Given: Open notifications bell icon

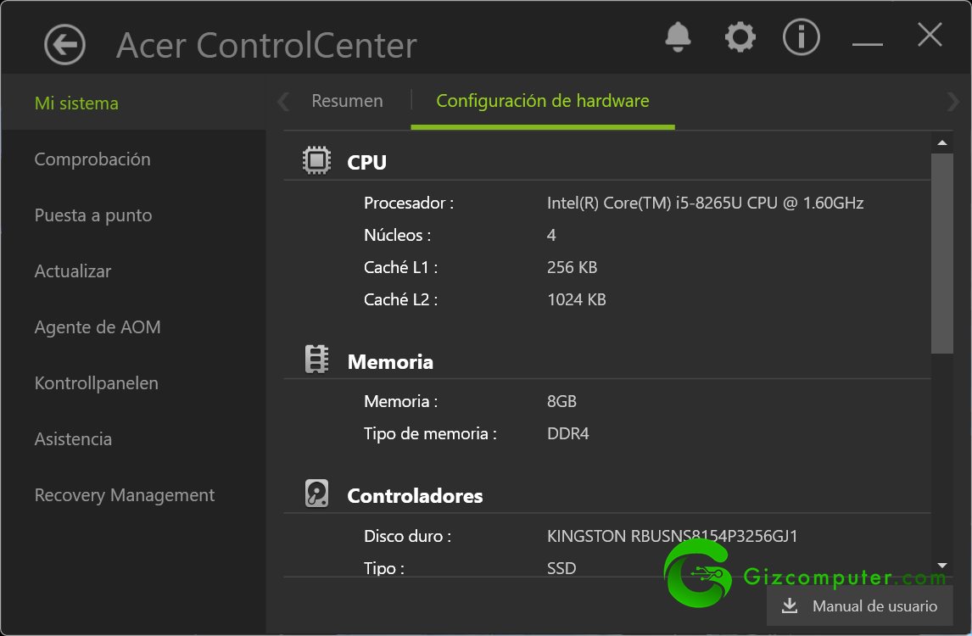Looking at the screenshot, I should pos(678,37).
